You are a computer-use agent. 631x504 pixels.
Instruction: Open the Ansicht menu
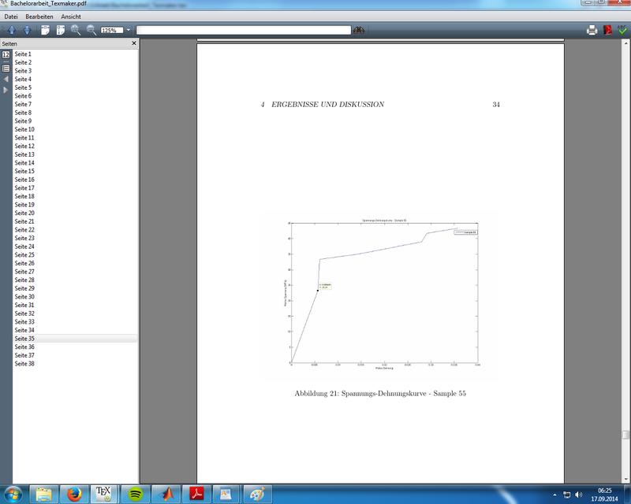tap(71, 17)
